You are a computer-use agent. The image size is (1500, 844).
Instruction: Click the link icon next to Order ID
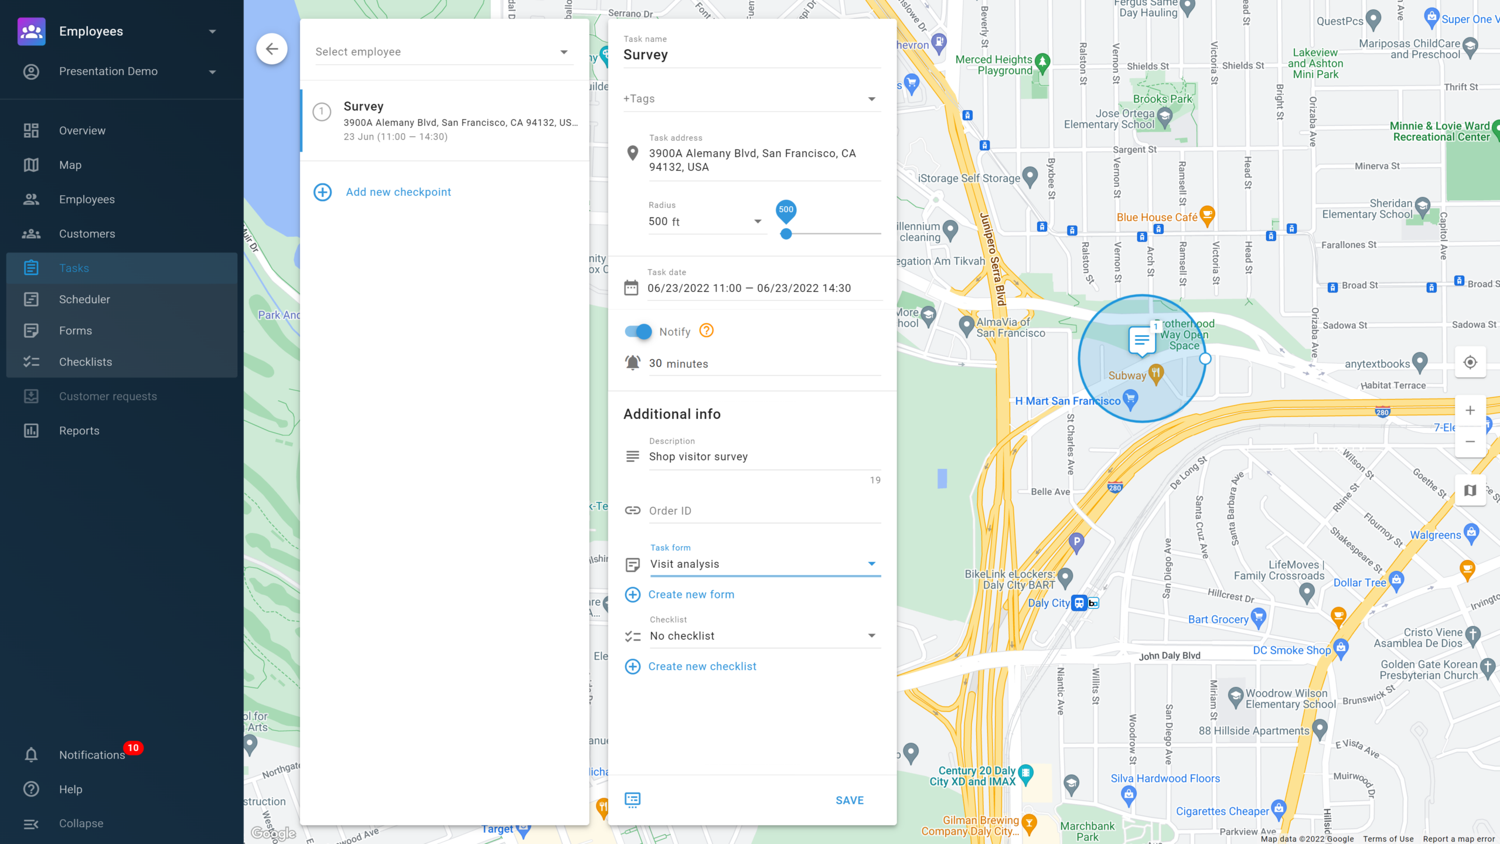click(633, 510)
